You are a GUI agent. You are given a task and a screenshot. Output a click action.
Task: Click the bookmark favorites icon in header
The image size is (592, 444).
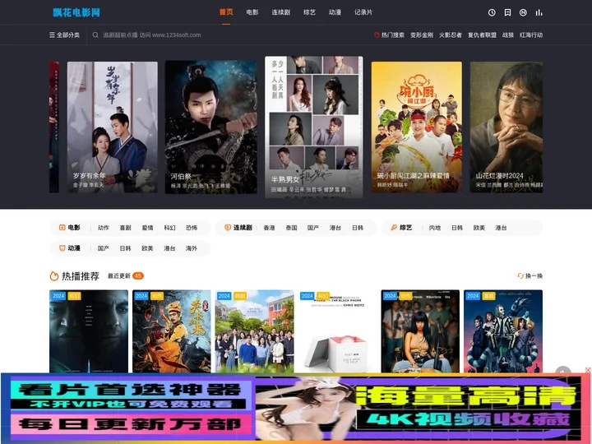[507, 12]
